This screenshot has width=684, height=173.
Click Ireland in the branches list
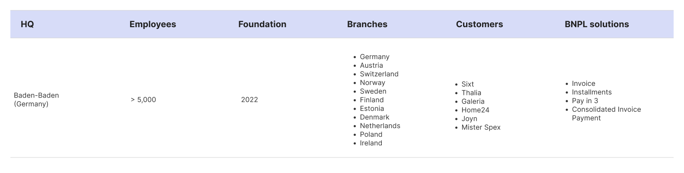coord(371,143)
